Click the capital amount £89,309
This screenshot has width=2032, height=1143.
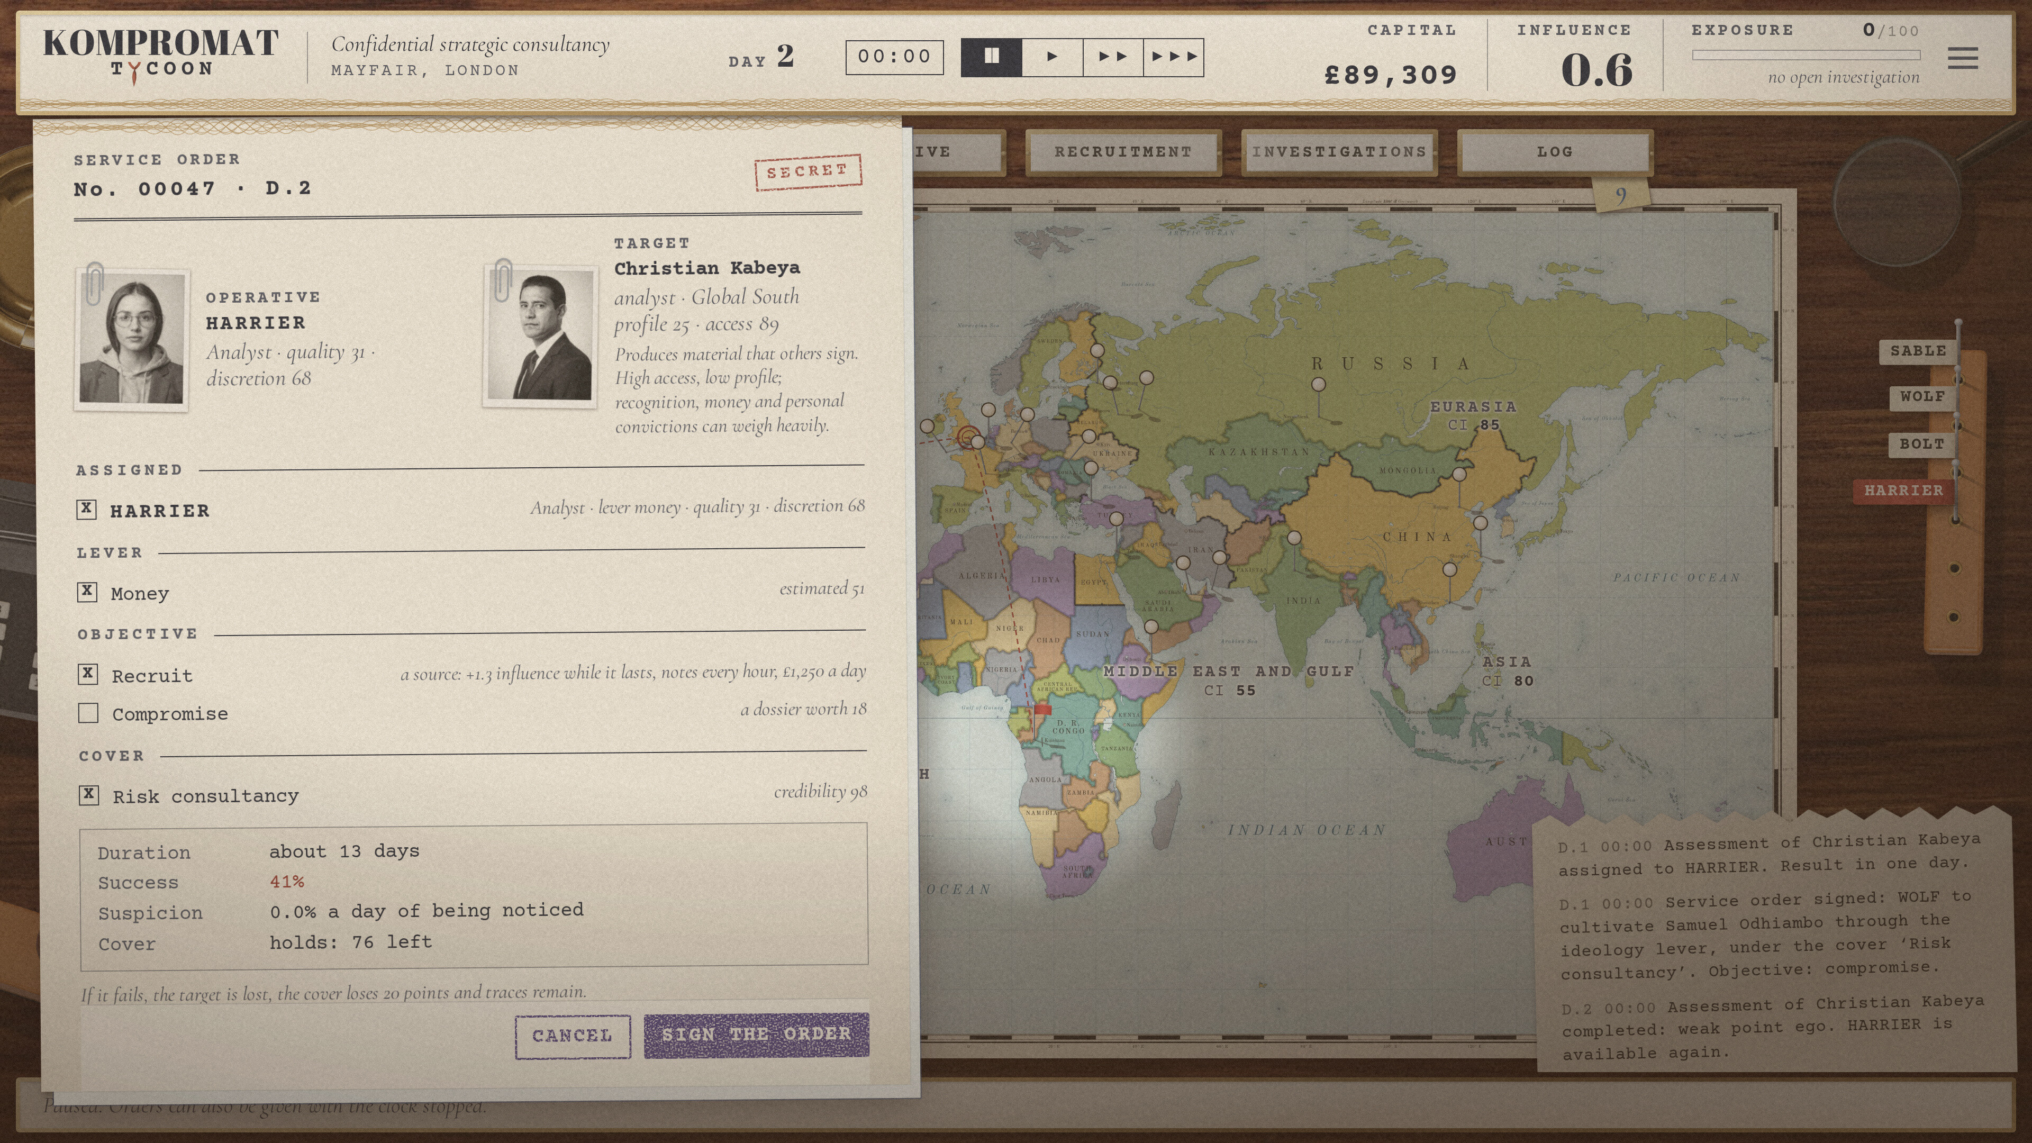(1390, 75)
